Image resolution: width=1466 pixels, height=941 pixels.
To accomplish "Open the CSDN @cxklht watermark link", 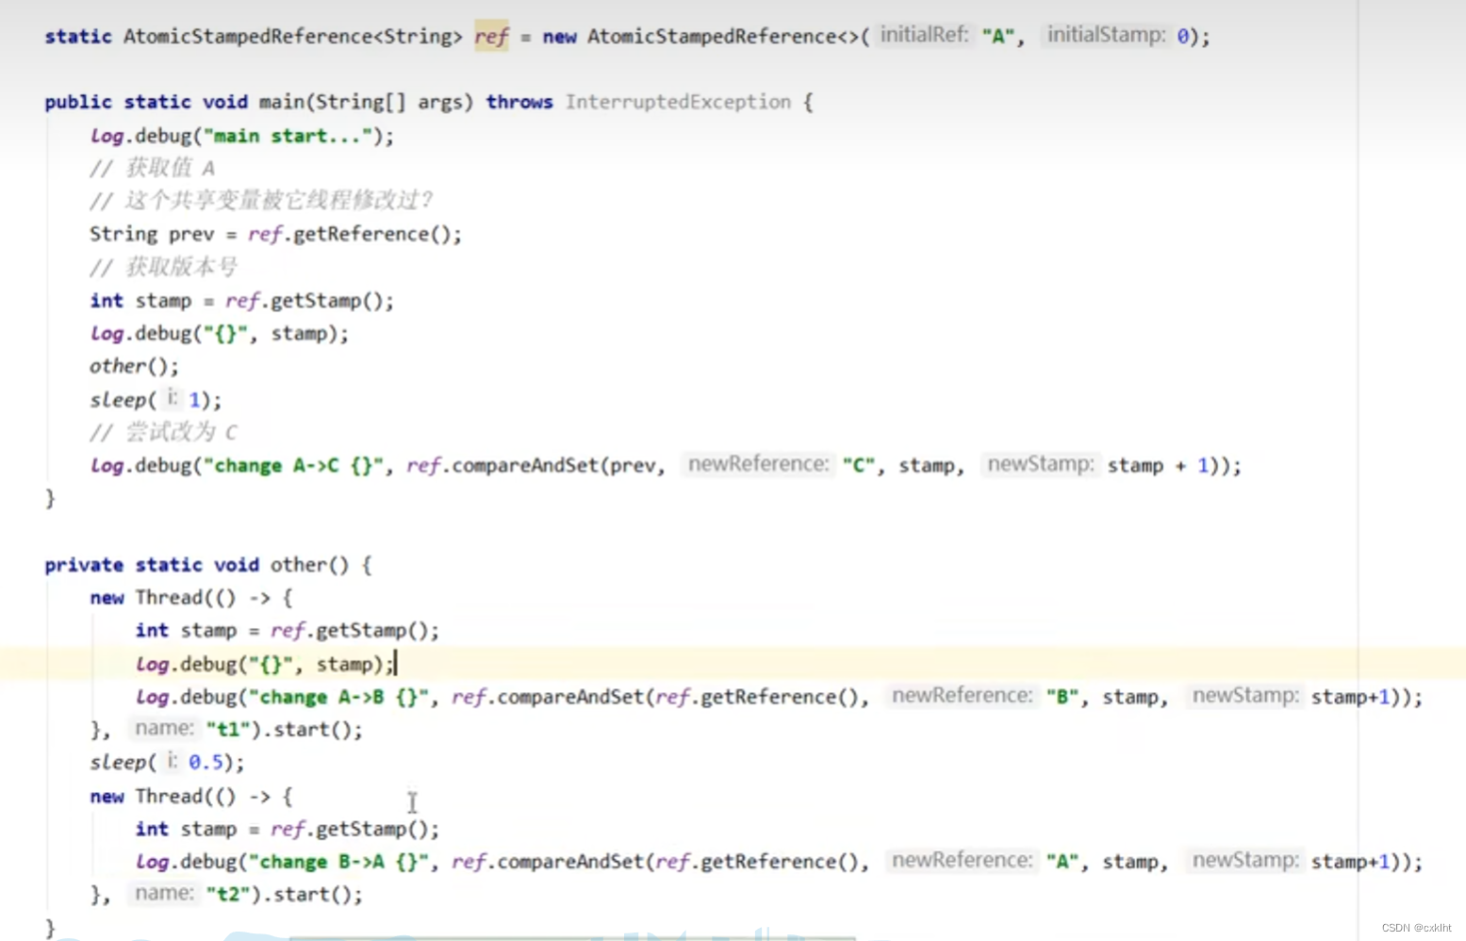I will pyautogui.click(x=1415, y=927).
